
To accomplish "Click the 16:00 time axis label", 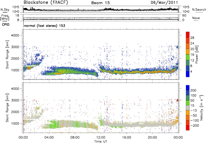I will 126,138.
